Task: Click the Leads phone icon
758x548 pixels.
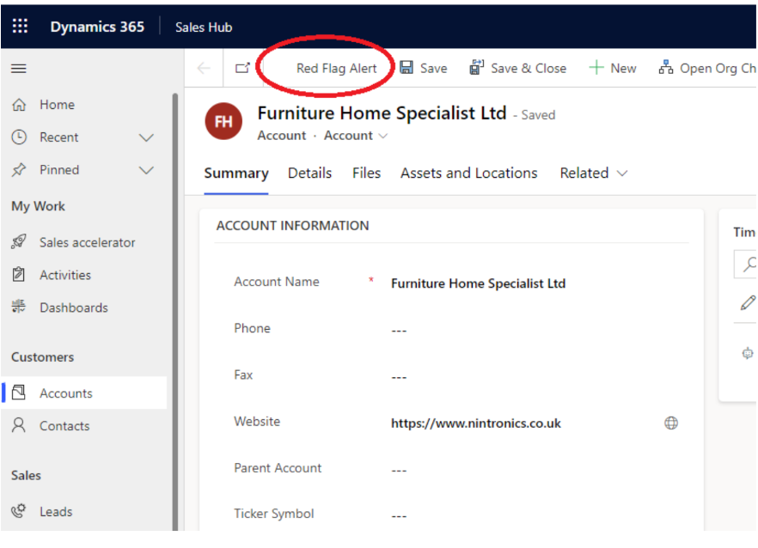Action: (x=19, y=511)
